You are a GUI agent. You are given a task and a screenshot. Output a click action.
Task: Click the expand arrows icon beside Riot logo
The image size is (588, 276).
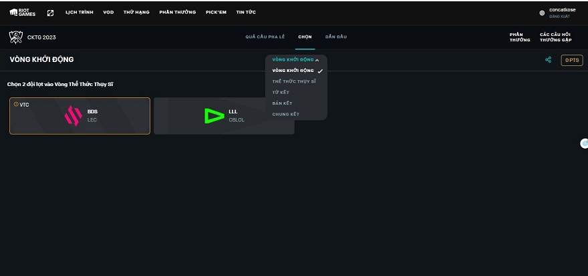pos(50,13)
